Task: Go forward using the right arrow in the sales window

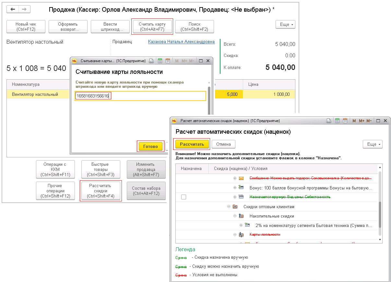Action: point(24,9)
